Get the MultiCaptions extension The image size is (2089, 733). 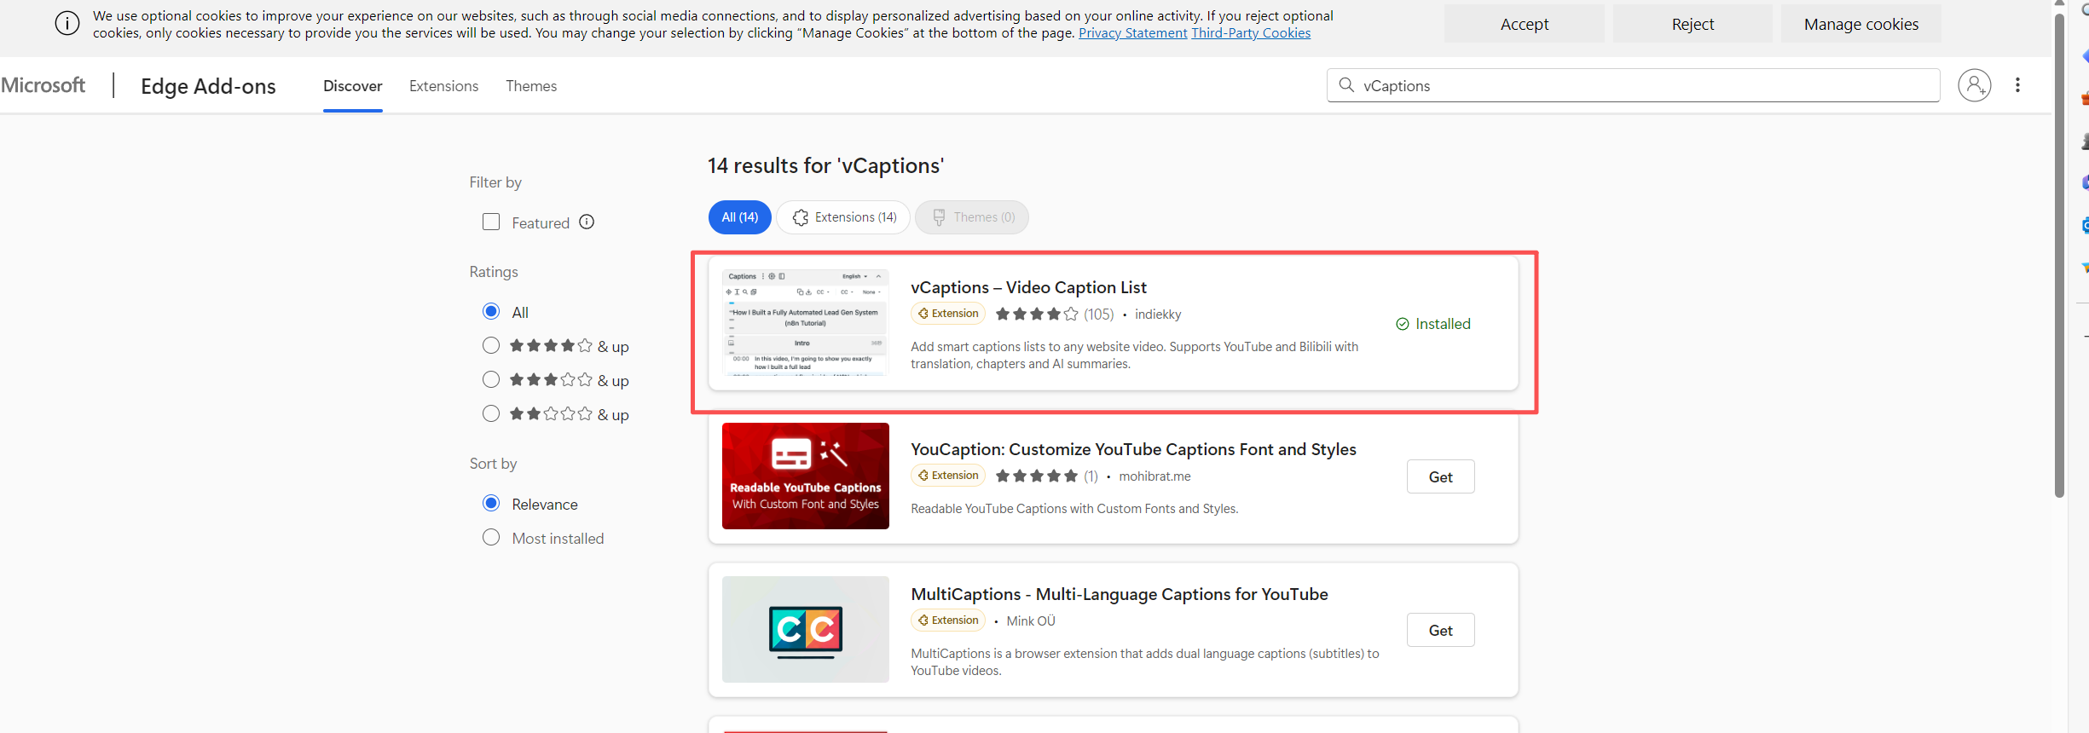point(1441,630)
